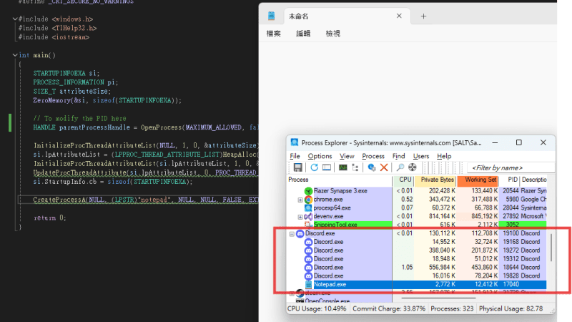Open Help menu in Process Explorer
This screenshot has height=322, width=572.
[444, 156]
